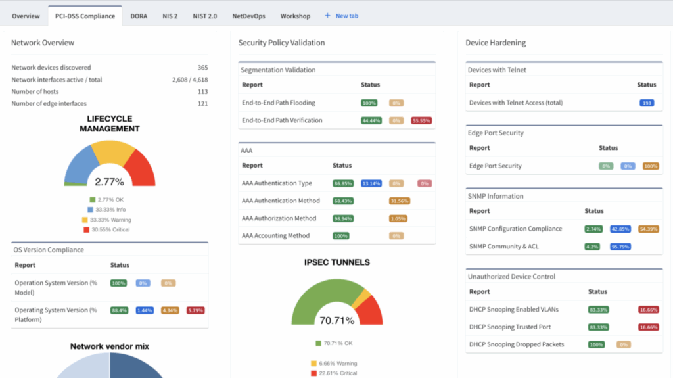Image resolution: width=673 pixels, height=378 pixels.
Task: Click the 'Edge Port Security' report name
Action: (496, 166)
